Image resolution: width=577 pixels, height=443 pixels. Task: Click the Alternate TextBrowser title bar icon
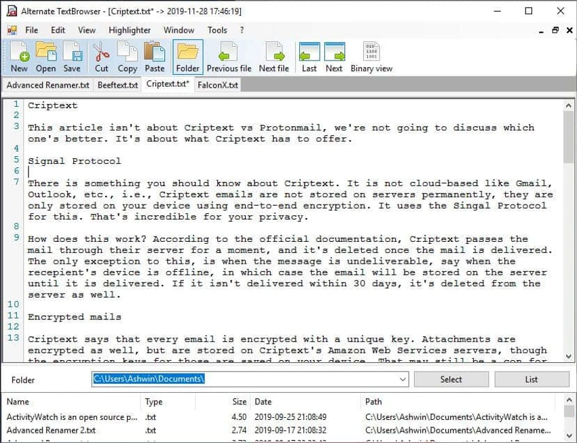[12, 11]
